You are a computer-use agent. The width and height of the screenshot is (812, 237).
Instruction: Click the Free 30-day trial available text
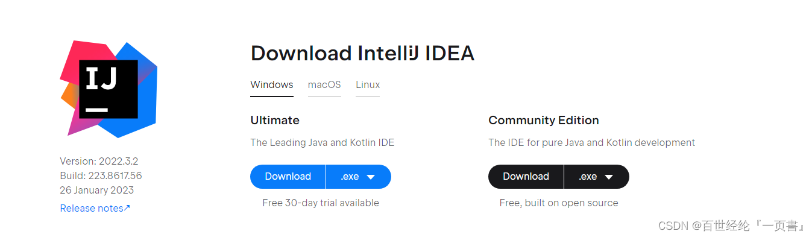321,203
